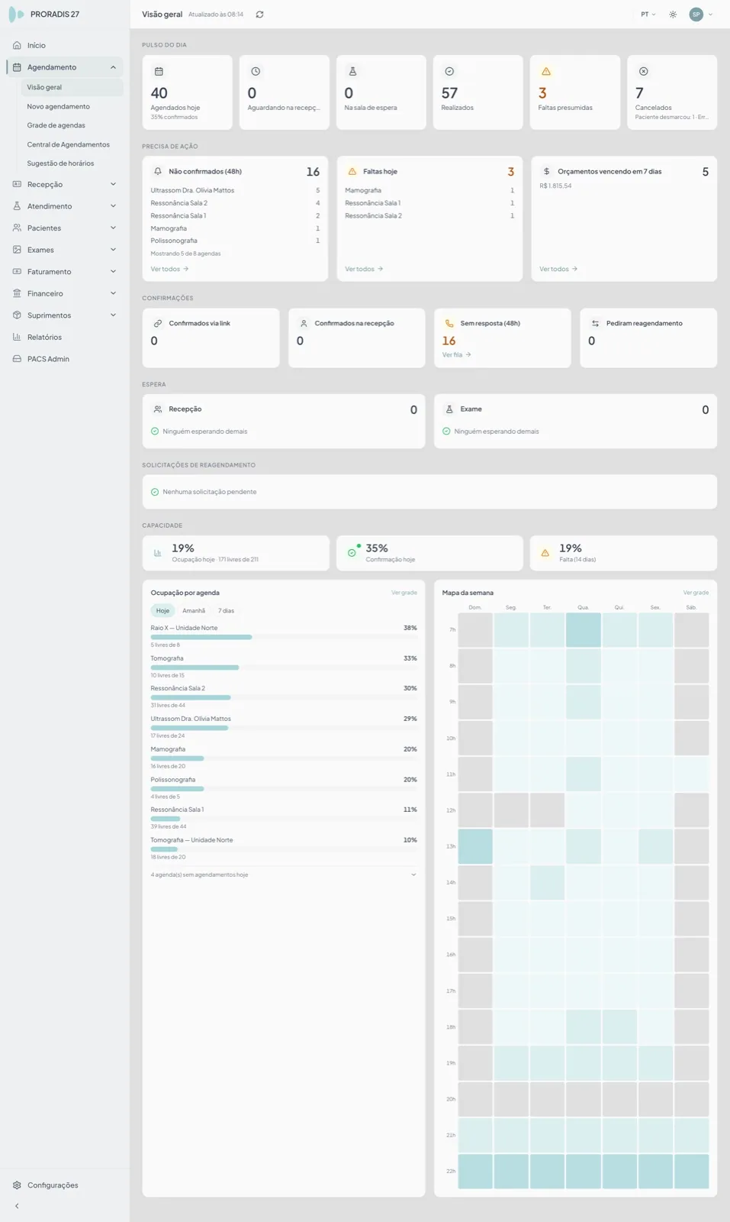Screen dimensions: 730x1222
Task: Click Ver todos under Faltas hoje
Action: [x=364, y=269]
